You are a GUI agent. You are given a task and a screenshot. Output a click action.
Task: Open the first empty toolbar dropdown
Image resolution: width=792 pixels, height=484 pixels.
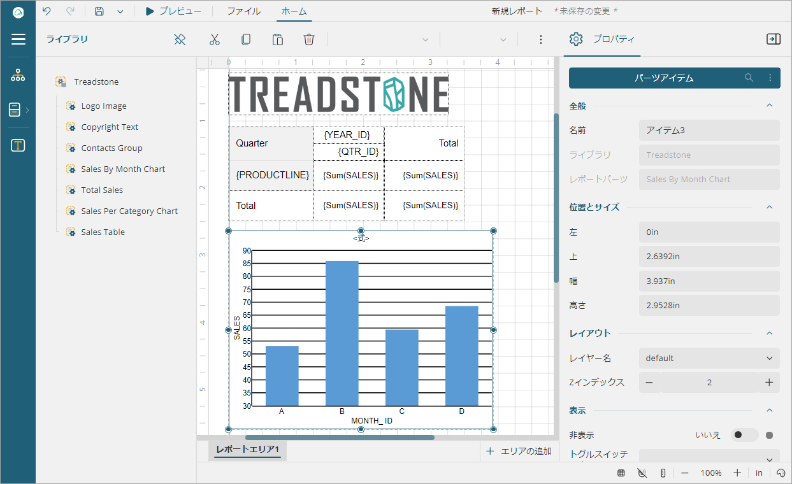[x=382, y=39]
